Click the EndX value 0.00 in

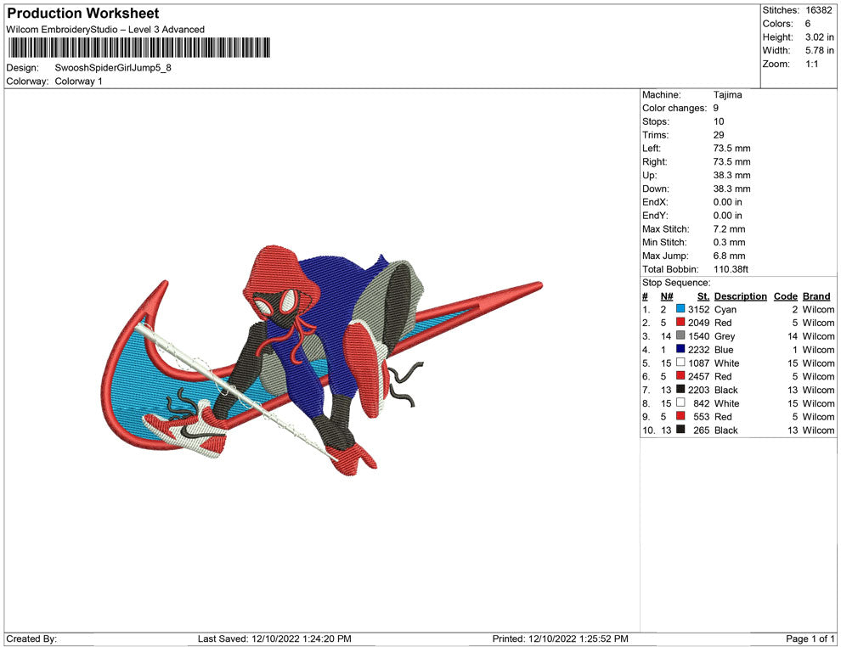coord(727,202)
